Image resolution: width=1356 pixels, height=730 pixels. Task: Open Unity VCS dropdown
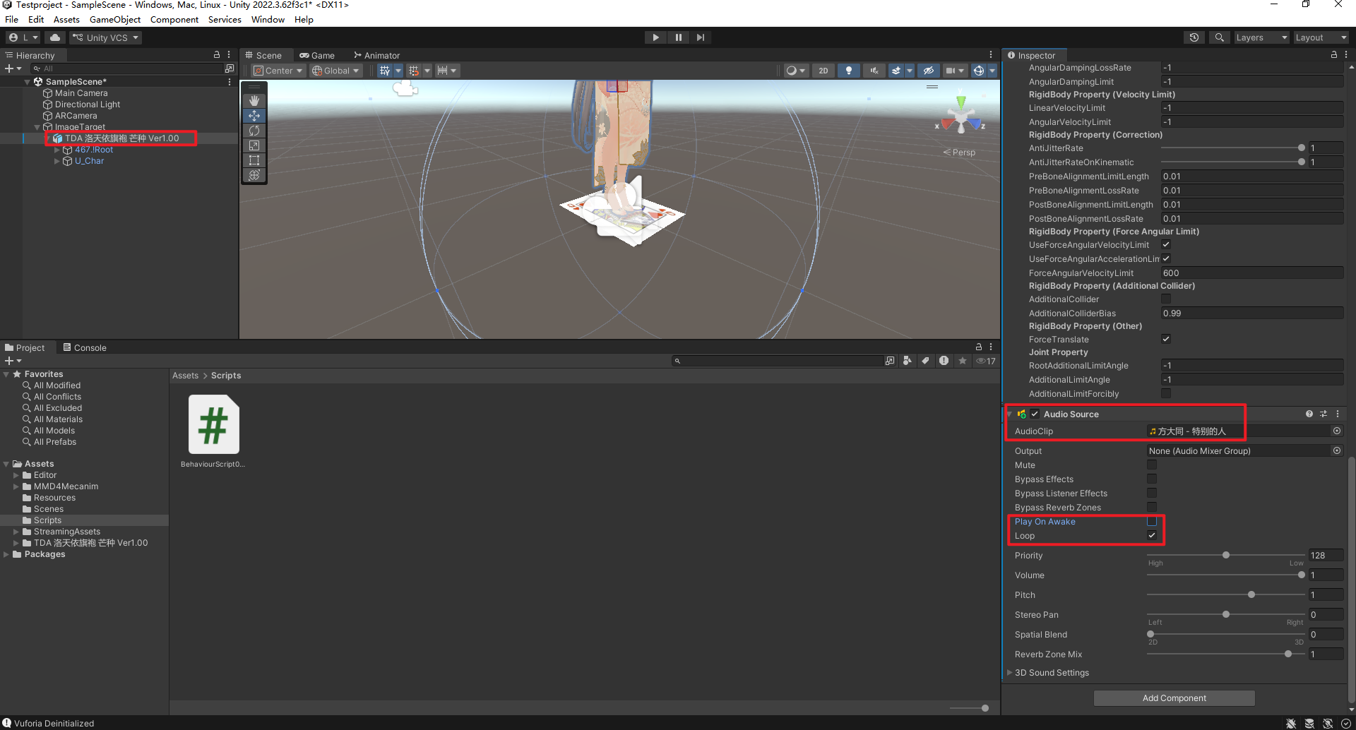pyautogui.click(x=106, y=37)
